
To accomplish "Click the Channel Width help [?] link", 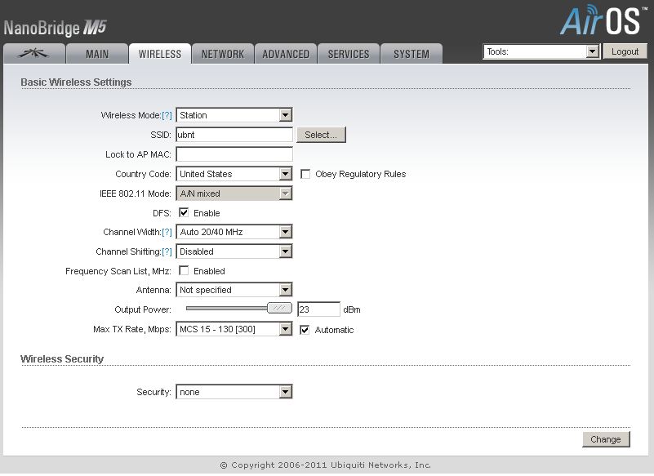I will (167, 233).
